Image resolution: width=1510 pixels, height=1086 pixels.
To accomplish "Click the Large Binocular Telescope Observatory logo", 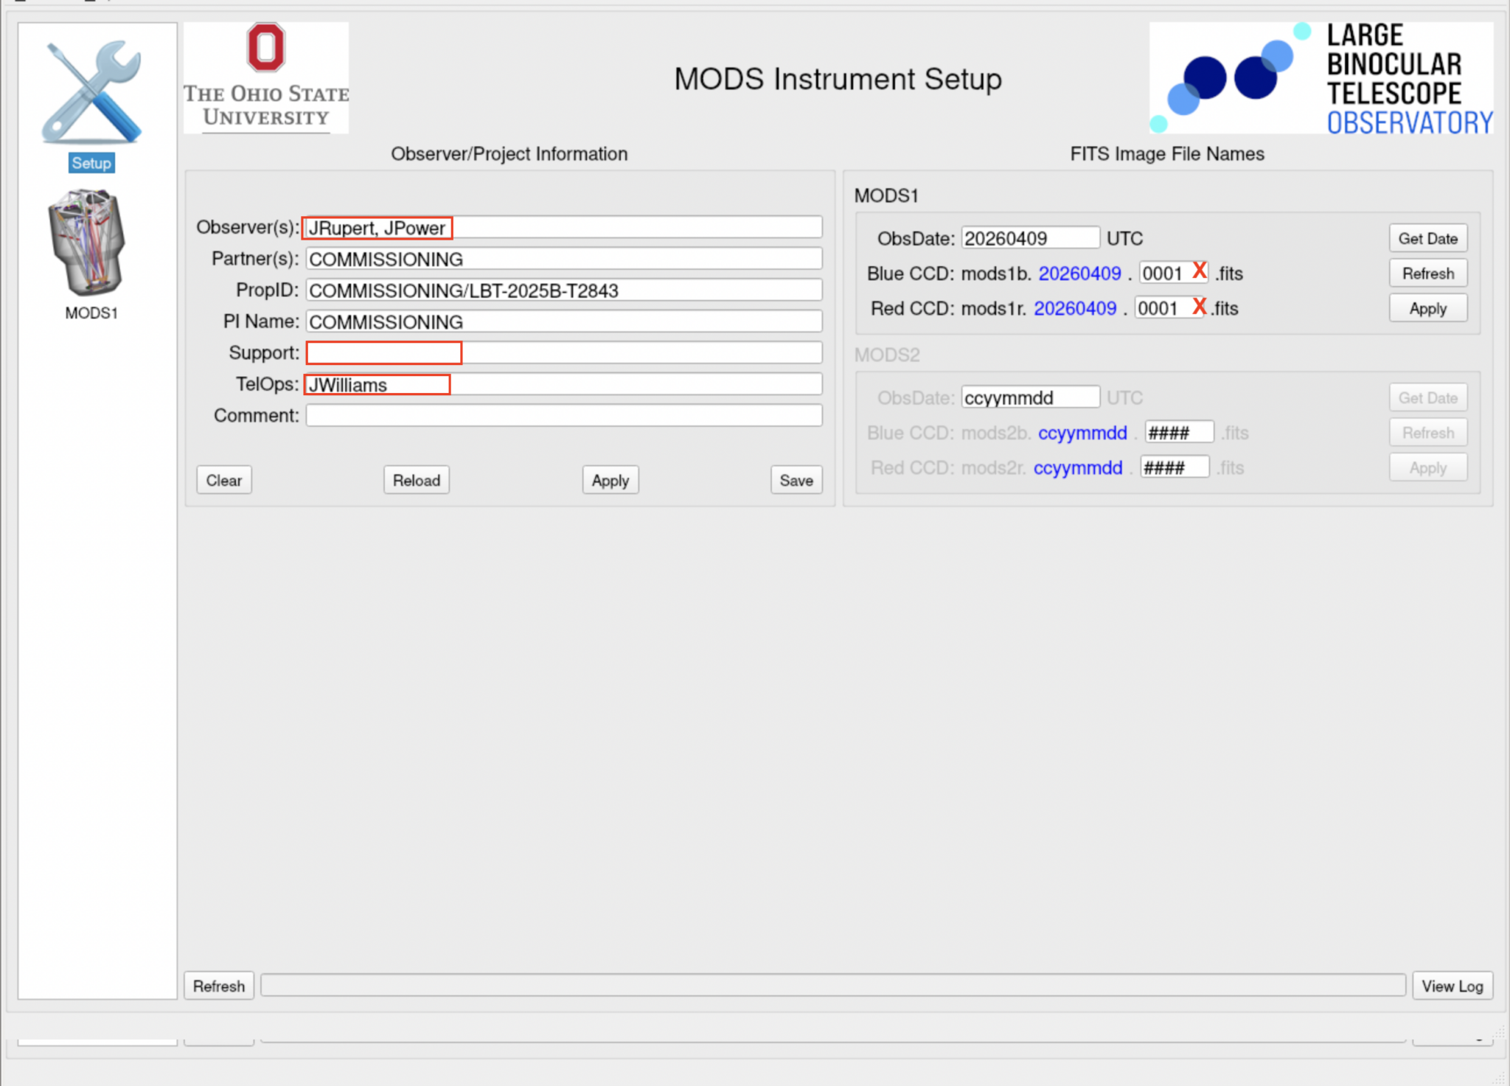I will click(x=1321, y=78).
